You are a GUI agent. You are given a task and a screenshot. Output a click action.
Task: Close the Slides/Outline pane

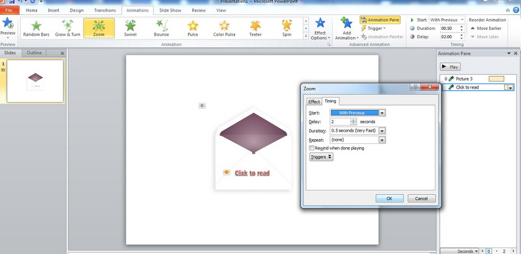point(62,53)
